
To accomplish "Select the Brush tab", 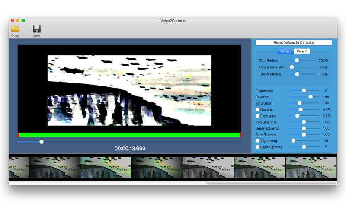I will [x=286, y=51].
